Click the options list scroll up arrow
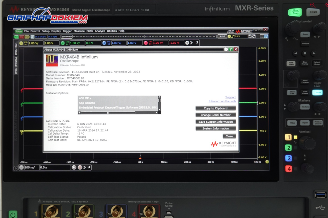 click(159, 97)
